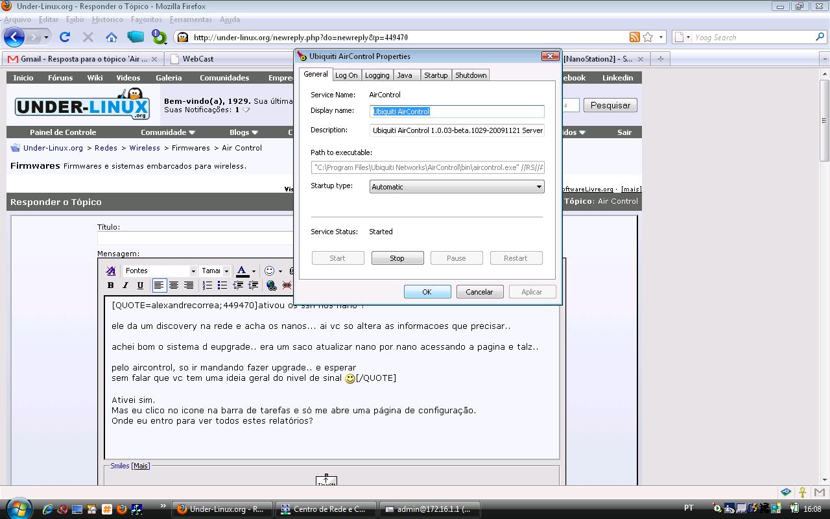830x519 pixels.
Task: Switch to Log On tab
Action: (346, 75)
